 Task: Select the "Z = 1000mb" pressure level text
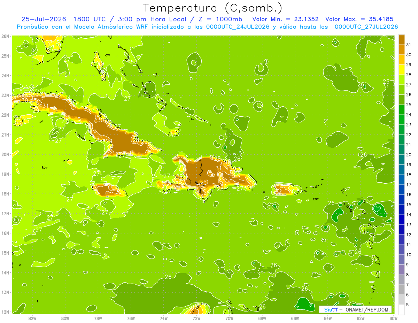[220, 19]
